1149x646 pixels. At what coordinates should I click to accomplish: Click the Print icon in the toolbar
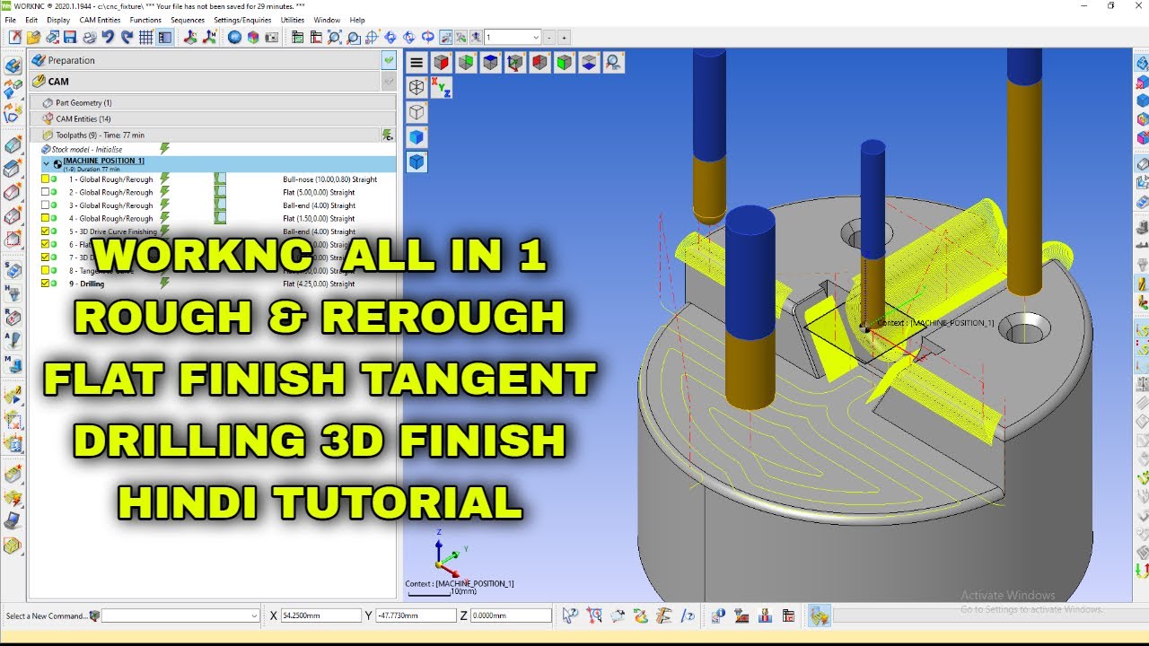(89, 38)
